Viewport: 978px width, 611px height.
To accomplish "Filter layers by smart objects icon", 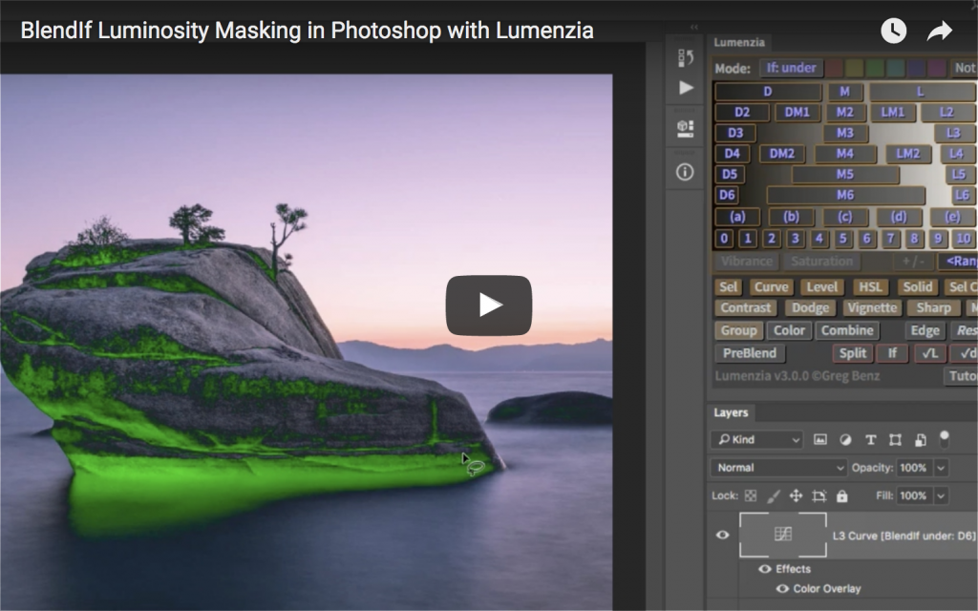I will (920, 439).
